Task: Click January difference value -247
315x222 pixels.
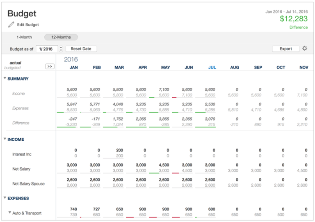Action: tap(73, 119)
